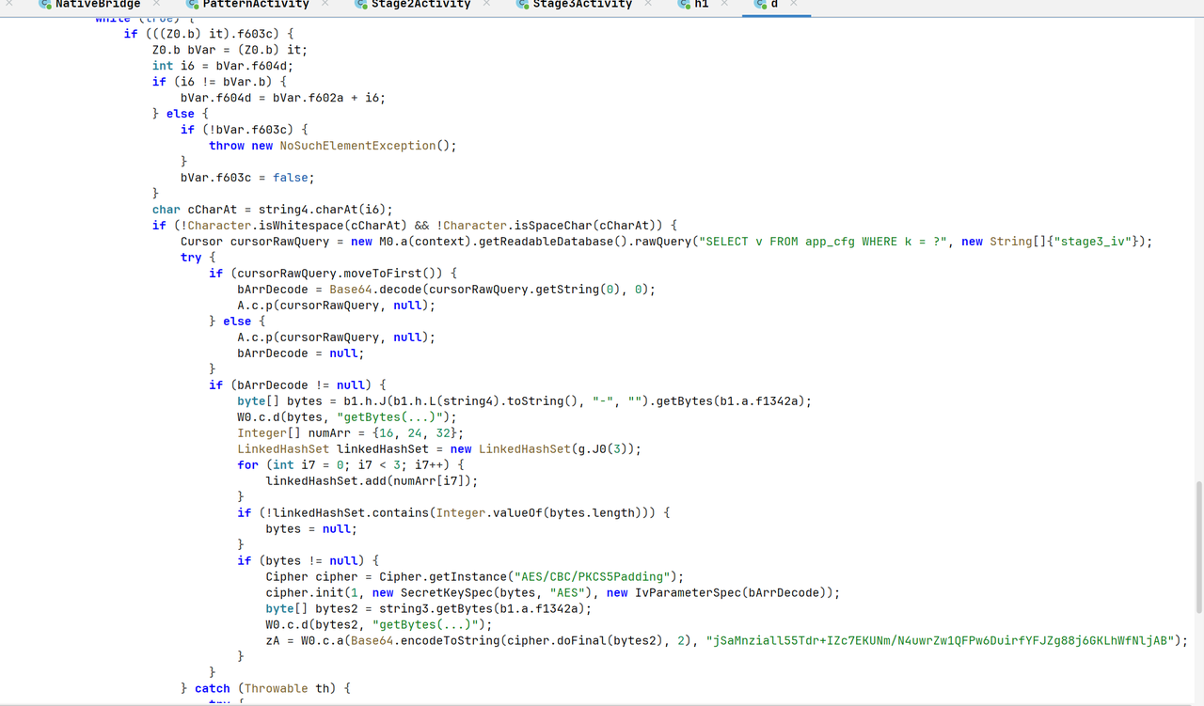The width and height of the screenshot is (1204, 706).
Task: Click the class icon on NativeBridge tab
Action: (44, 4)
